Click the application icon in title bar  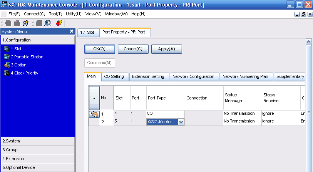tap(4, 4)
